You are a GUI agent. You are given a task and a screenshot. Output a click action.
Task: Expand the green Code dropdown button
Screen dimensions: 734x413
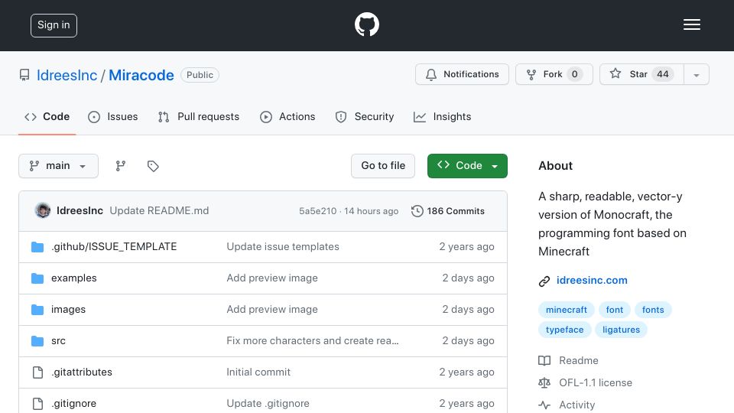pyautogui.click(x=467, y=166)
